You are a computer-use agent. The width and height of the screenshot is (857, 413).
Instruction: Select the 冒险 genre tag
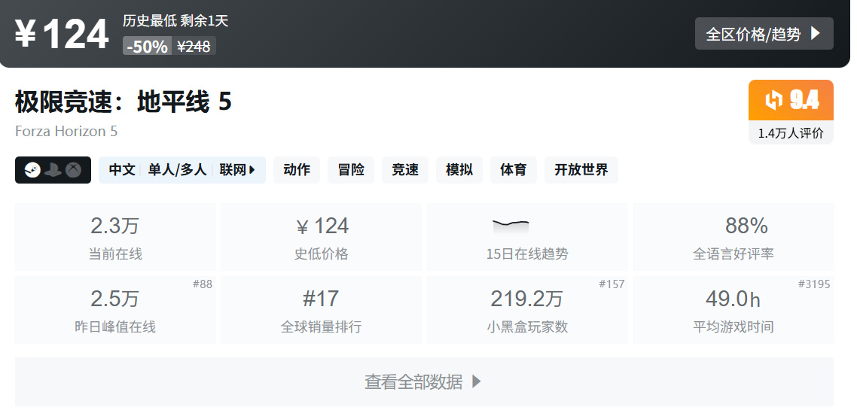coord(351,170)
